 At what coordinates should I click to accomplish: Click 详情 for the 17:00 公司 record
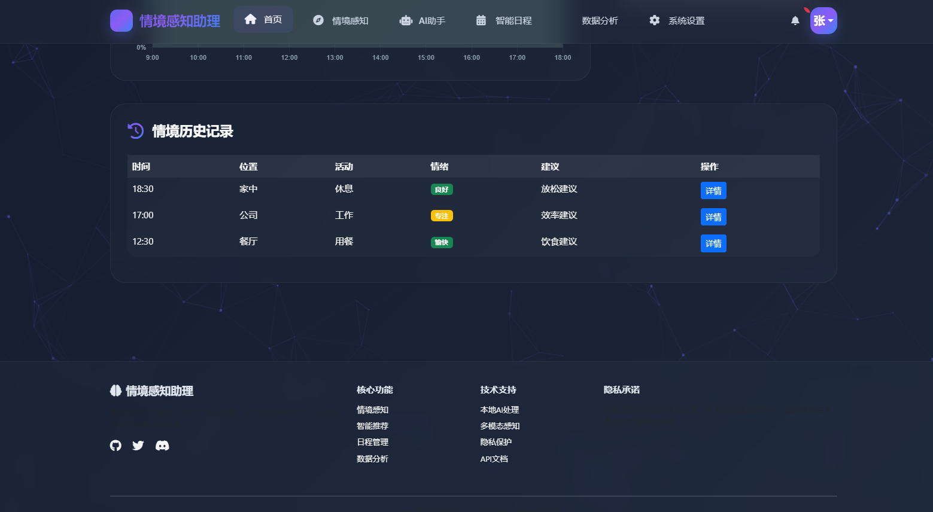713,217
